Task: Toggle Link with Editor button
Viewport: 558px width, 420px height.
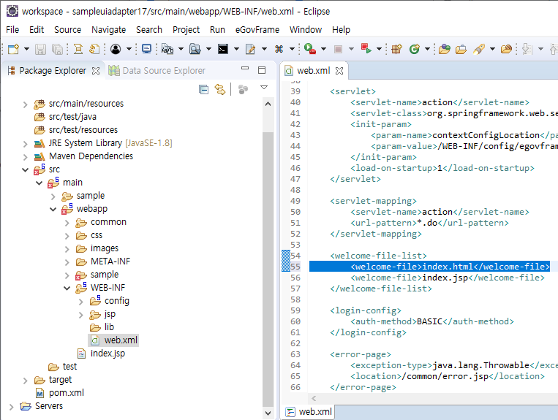Action: click(x=219, y=89)
